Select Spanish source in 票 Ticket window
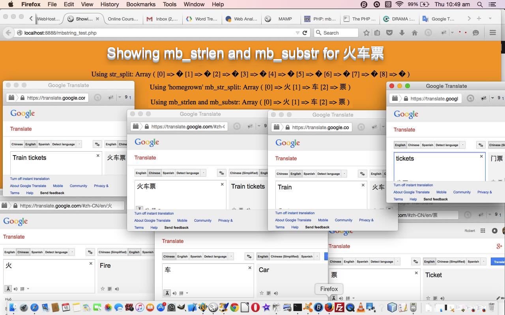 (x=362, y=261)
